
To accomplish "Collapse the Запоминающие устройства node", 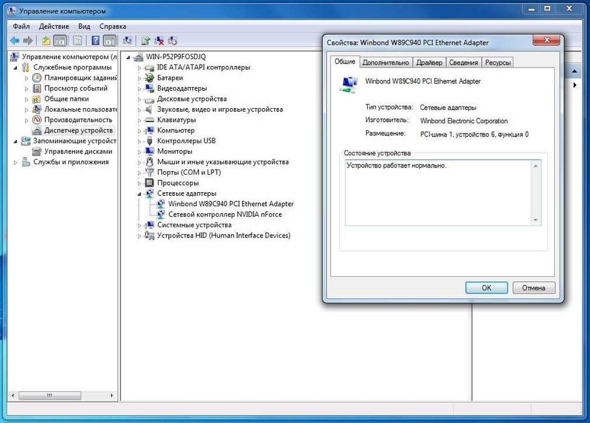I will pyautogui.click(x=15, y=141).
